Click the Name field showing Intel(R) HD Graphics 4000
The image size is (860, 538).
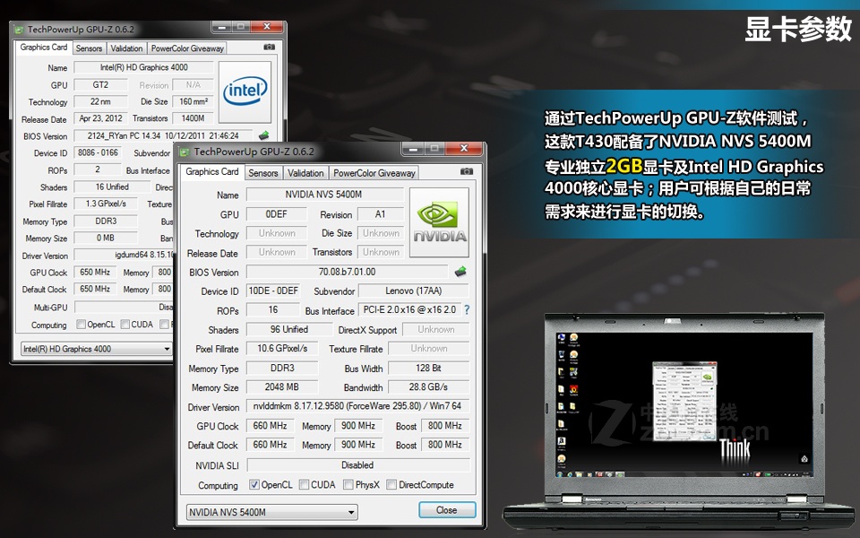(143, 67)
